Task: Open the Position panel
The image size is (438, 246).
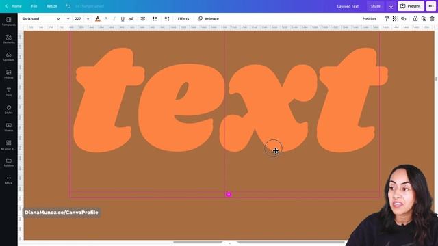Action: [369, 19]
